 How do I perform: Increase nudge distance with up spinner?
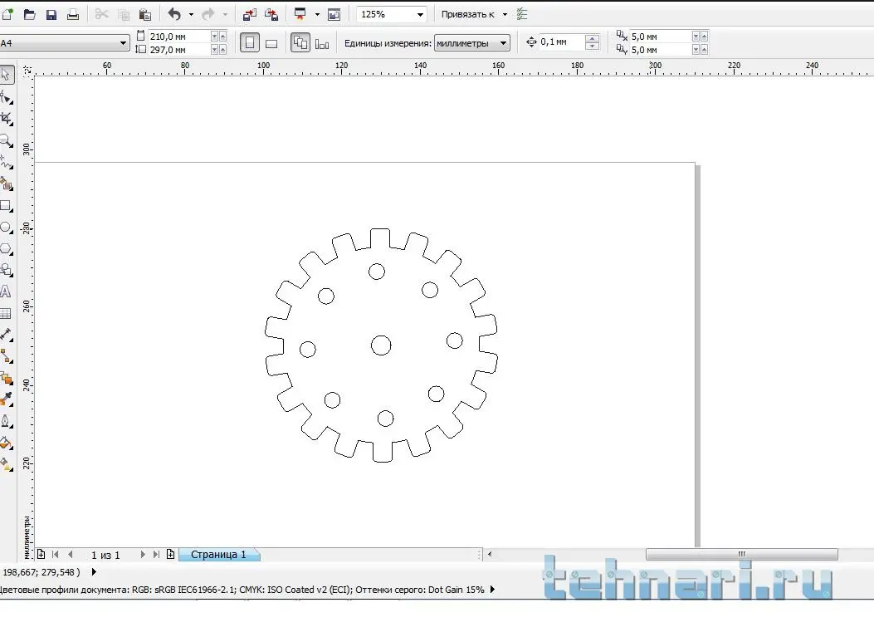(593, 38)
